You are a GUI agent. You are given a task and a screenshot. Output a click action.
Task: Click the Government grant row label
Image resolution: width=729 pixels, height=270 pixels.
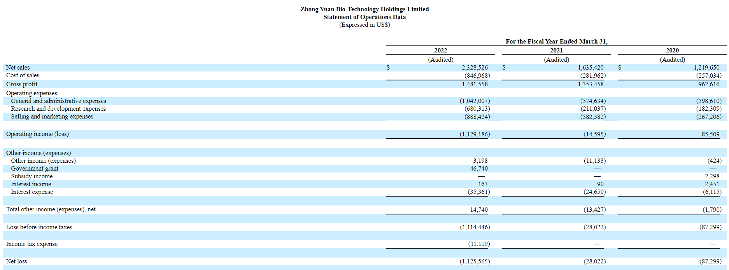(35, 169)
